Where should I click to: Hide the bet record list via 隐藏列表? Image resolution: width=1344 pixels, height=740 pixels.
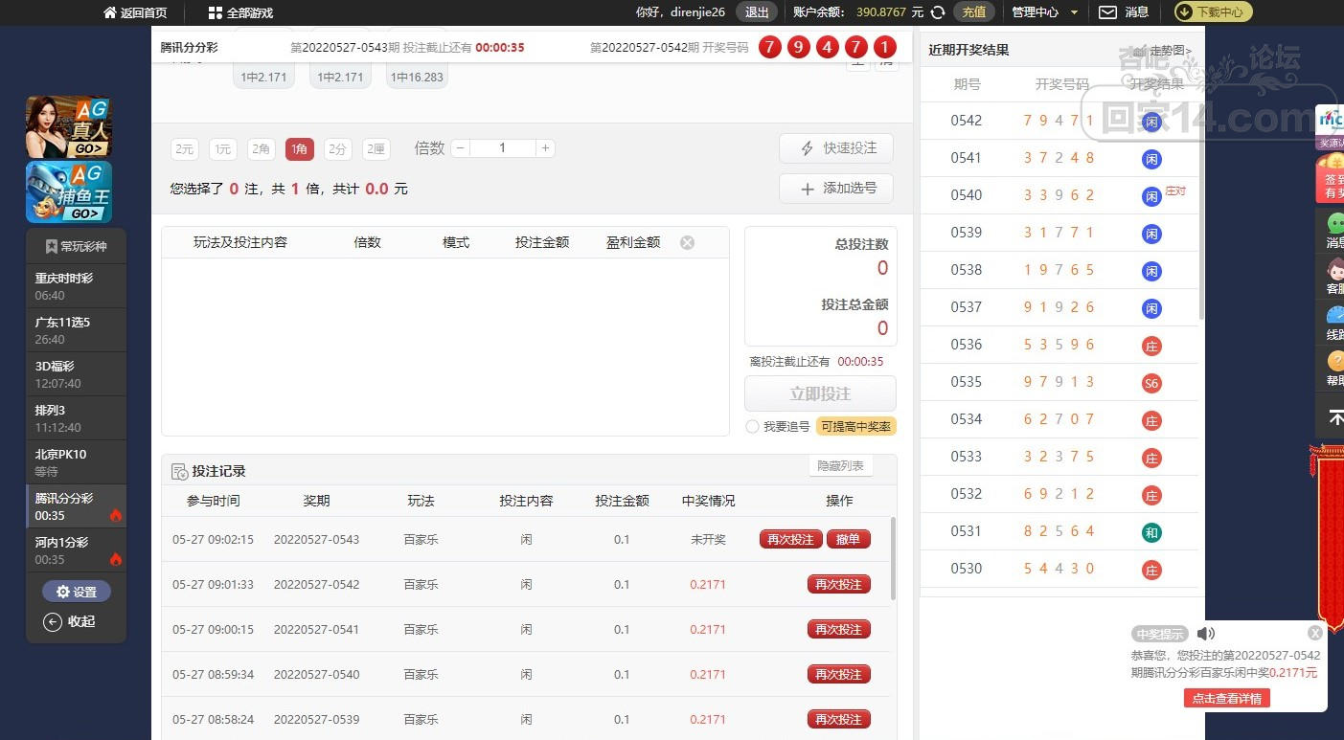[840, 466]
